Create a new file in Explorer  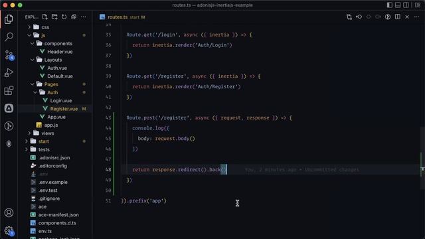click(44, 17)
